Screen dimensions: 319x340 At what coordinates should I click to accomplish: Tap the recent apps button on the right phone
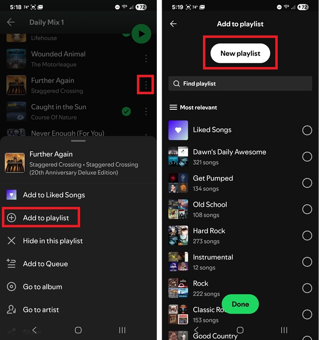[284, 330]
